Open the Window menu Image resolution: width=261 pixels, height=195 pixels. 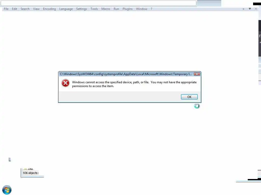(x=141, y=9)
